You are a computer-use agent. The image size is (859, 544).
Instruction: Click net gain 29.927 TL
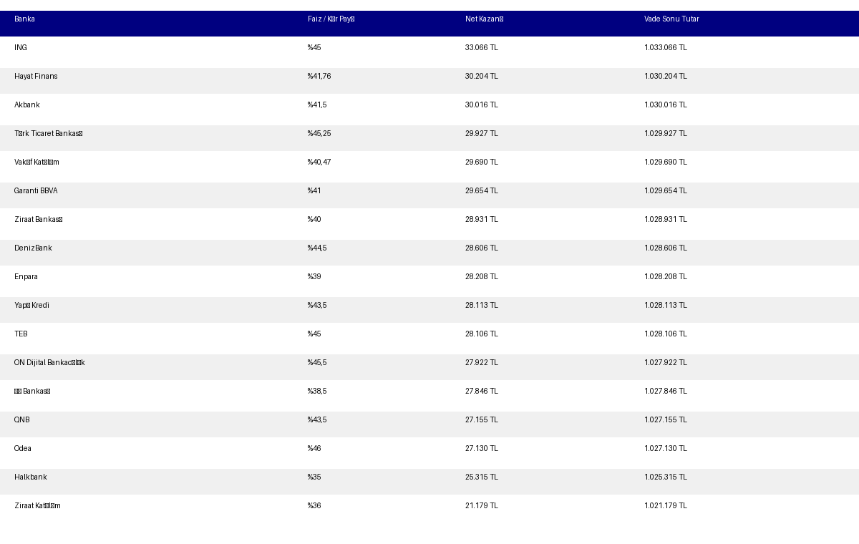pyautogui.click(x=482, y=134)
